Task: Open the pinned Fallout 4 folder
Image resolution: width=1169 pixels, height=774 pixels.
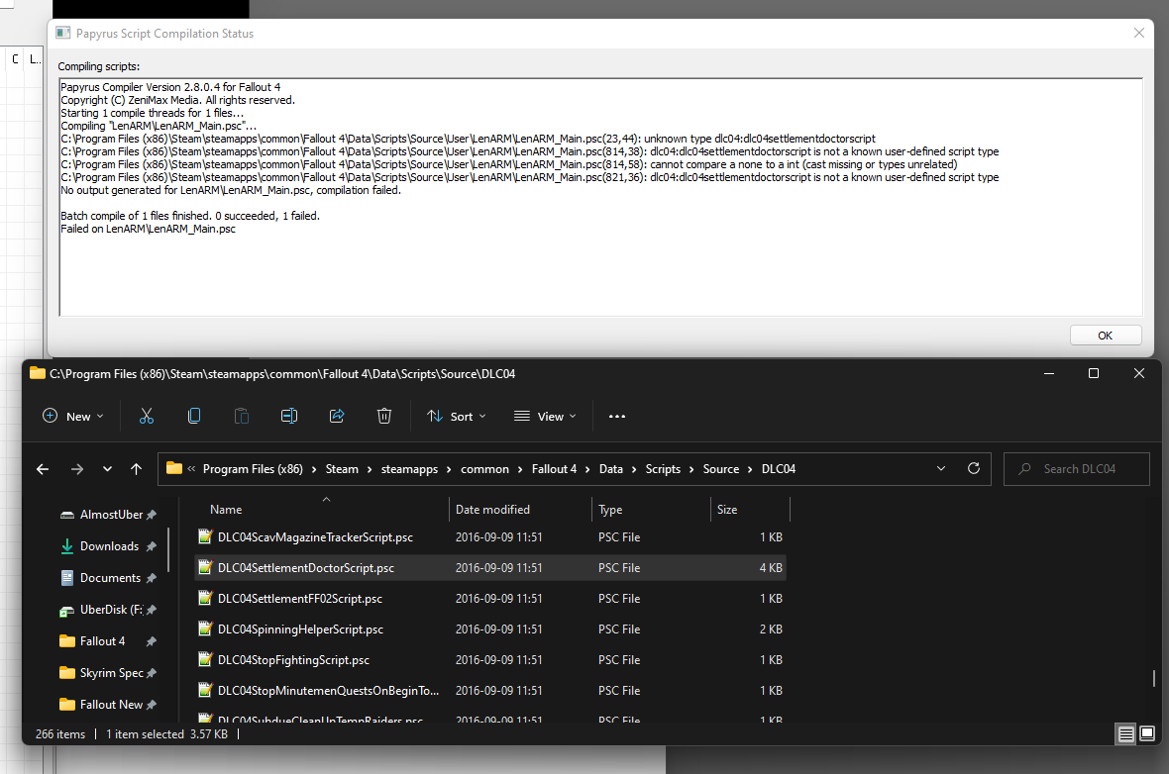Action: coord(108,640)
